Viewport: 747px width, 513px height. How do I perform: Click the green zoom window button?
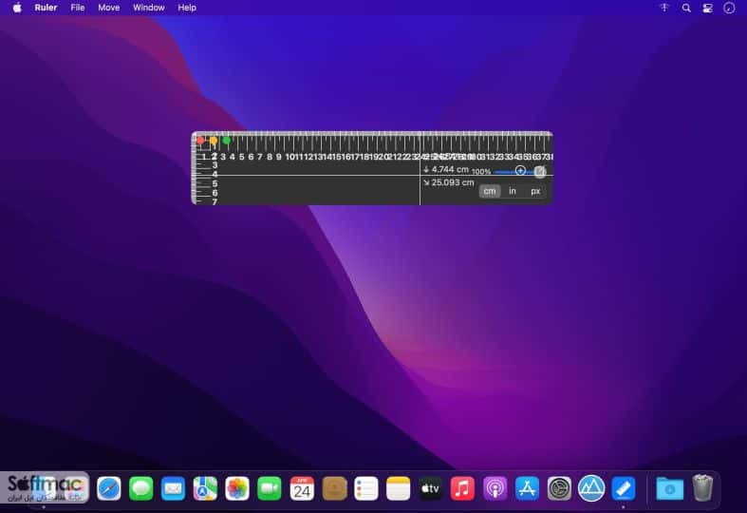pyautogui.click(x=227, y=141)
